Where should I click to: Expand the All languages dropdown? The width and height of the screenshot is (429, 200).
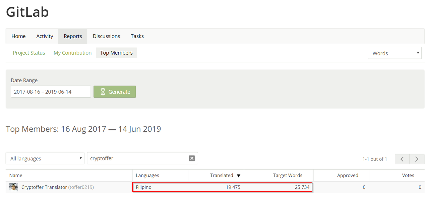tap(45, 158)
